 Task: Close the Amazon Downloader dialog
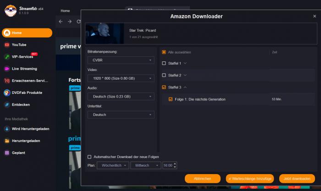(315, 16)
